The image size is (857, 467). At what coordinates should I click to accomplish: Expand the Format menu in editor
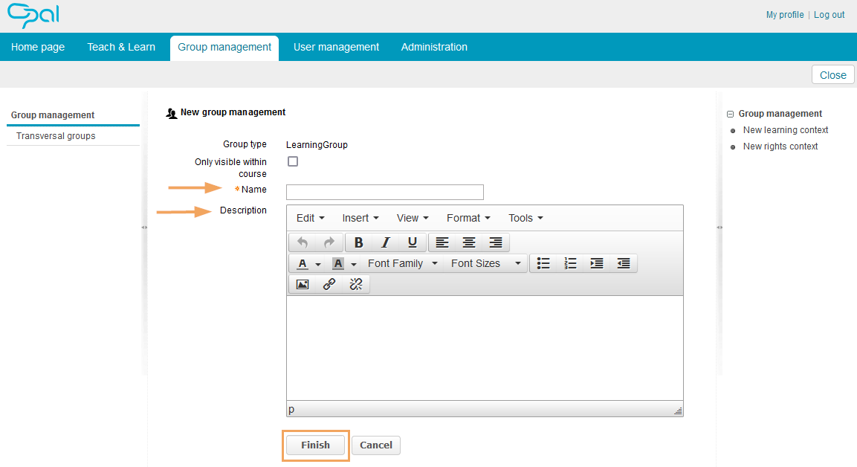coord(468,218)
